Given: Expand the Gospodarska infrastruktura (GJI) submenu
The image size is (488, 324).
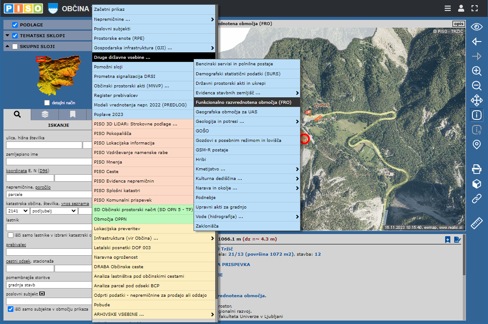Looking at the screenshot, I should click(x=154, y=48).
